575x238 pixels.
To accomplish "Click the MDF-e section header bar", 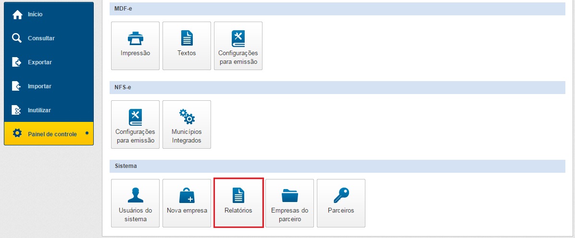I will click(337, 9).
